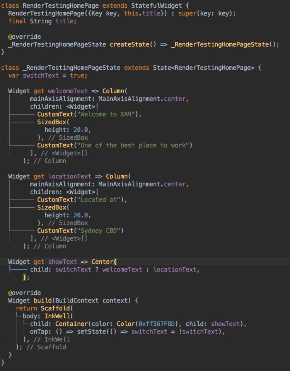Screen dimensions: 290x371
Task: Click the StatefulWidget class name
Action: pyautogui.click(x=157, y=5)
